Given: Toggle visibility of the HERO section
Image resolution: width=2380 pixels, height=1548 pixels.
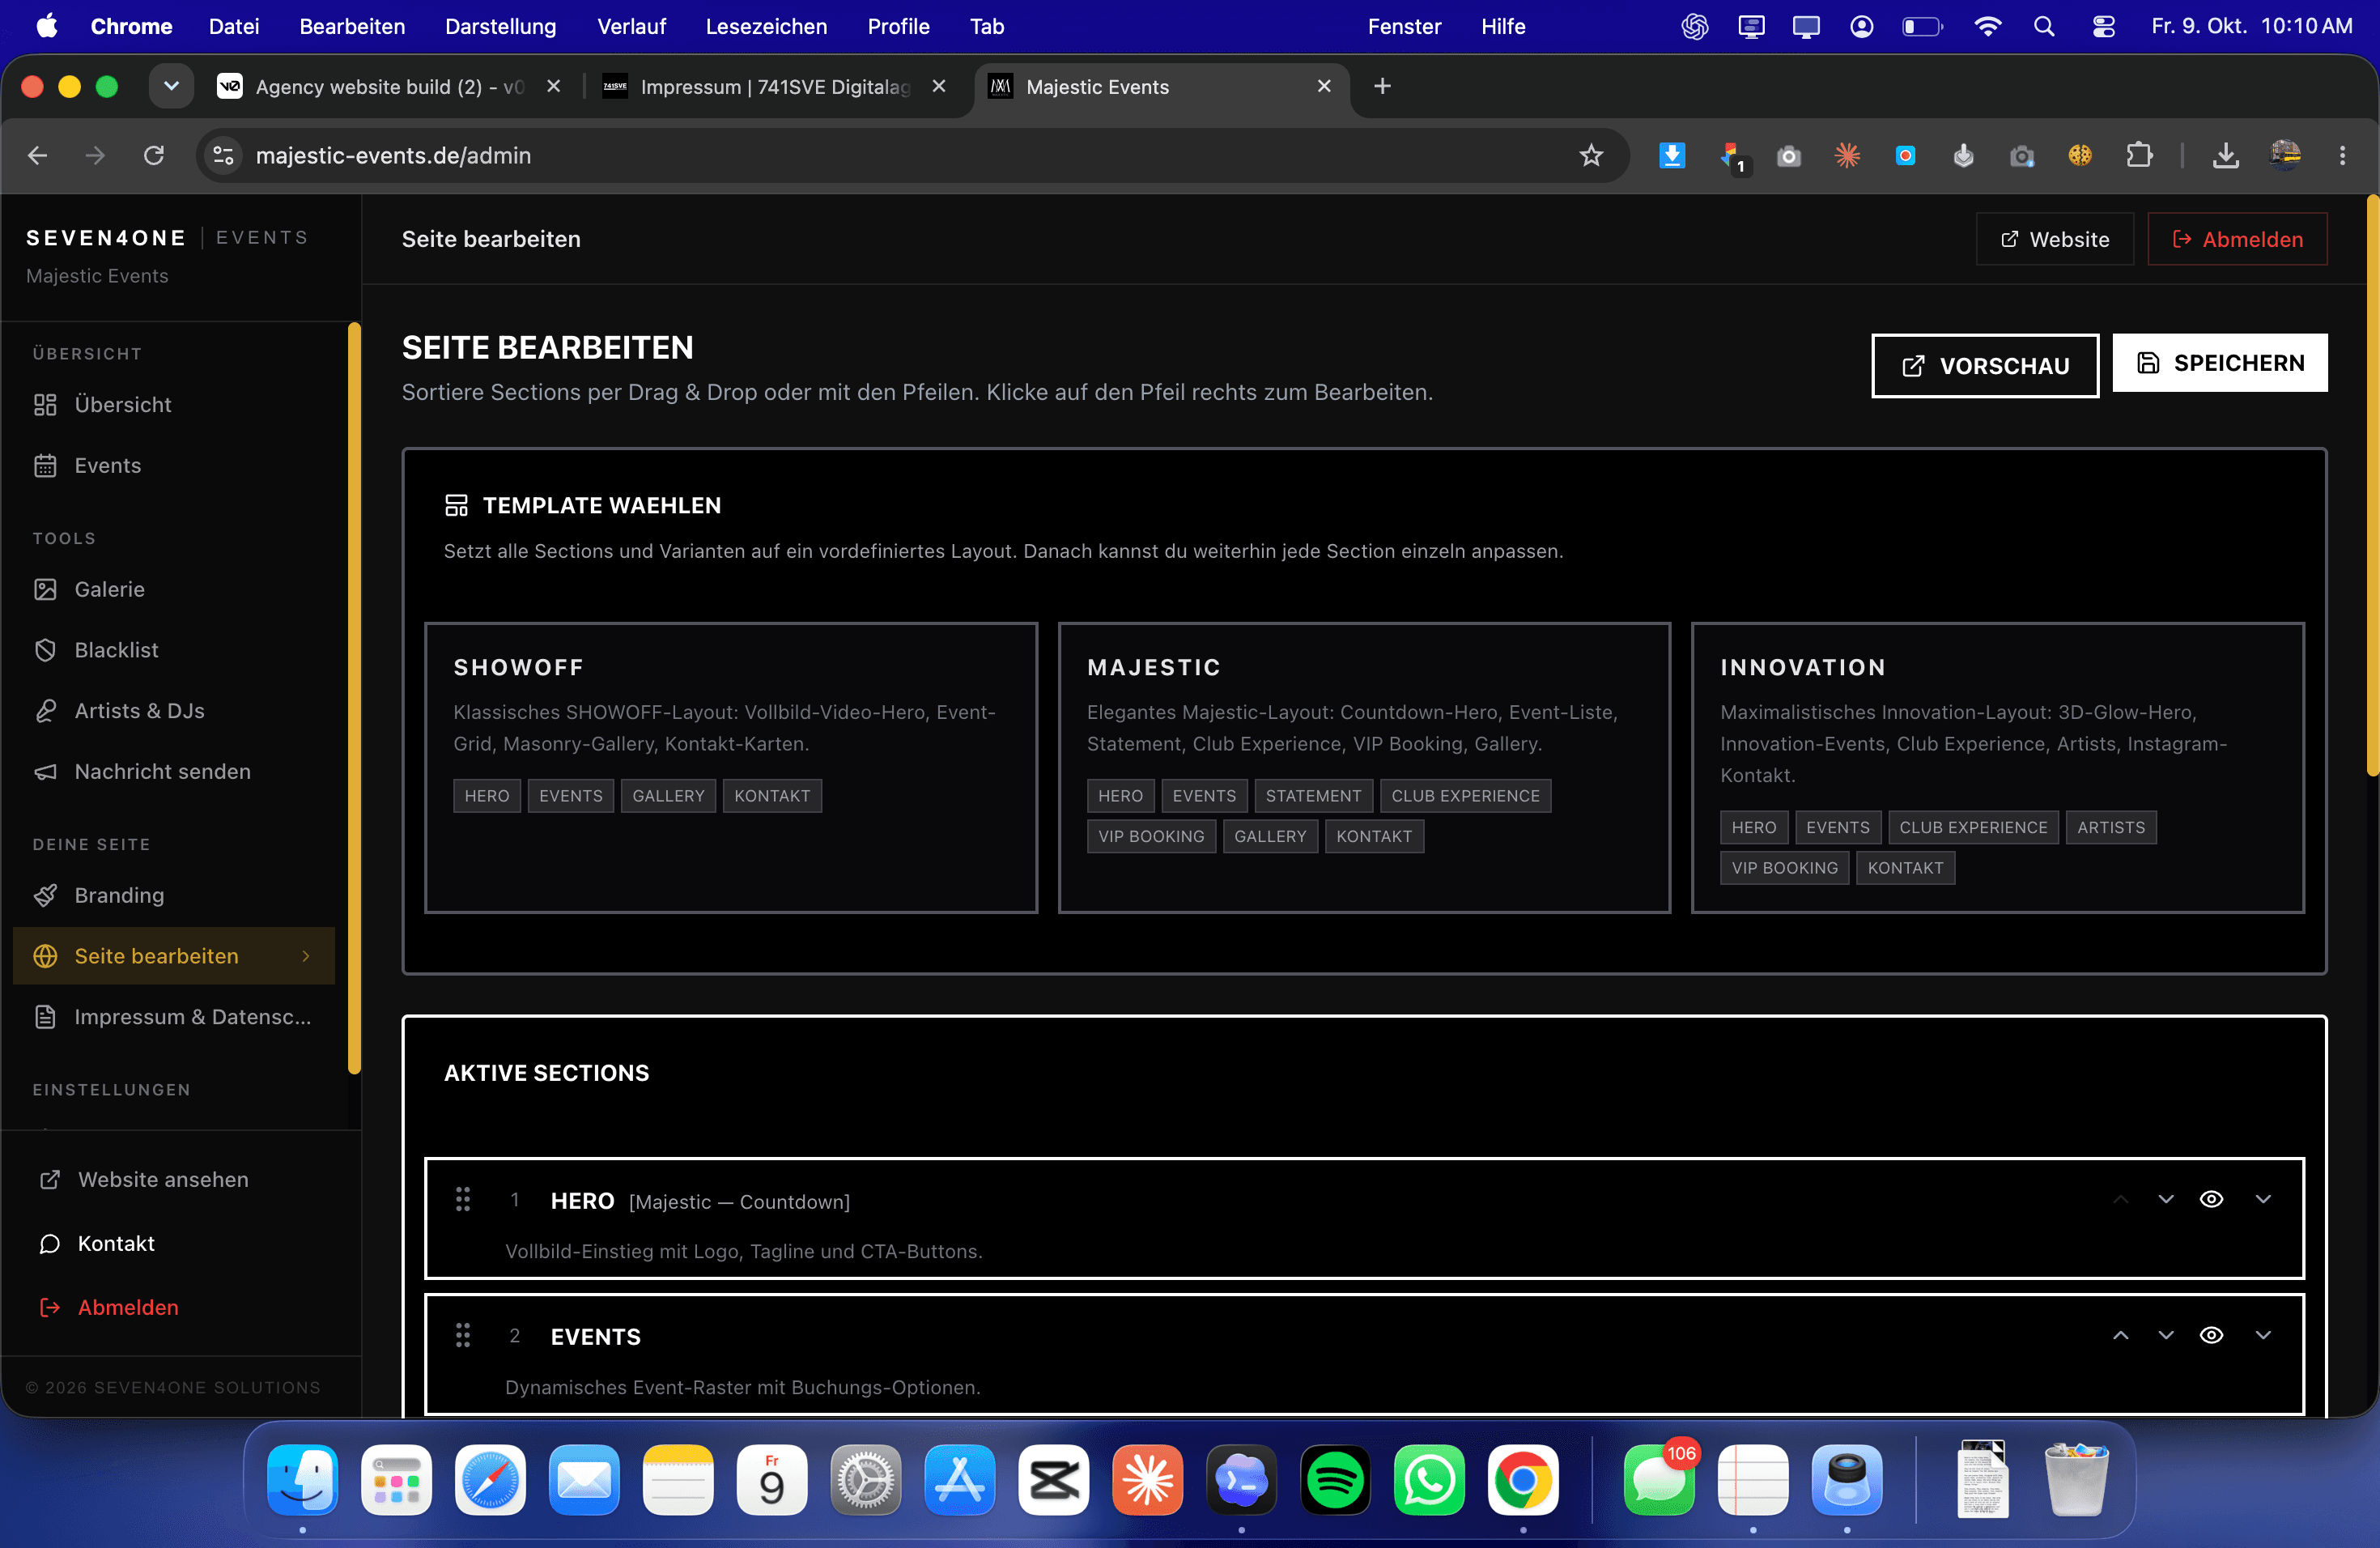Looking at the screenshot, I should click(2211, 1199).
